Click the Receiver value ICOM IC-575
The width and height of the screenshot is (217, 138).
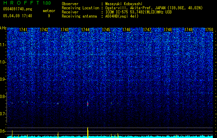coord(117,12)
